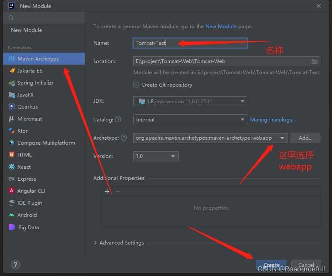Open Archetype help question mark
The image size is (332, 276).
124,138
